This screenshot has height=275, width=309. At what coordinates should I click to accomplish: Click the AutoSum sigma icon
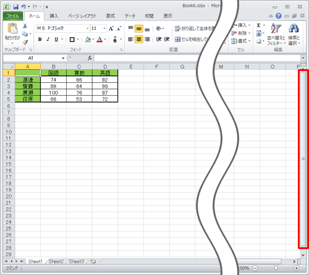point(258,25)
